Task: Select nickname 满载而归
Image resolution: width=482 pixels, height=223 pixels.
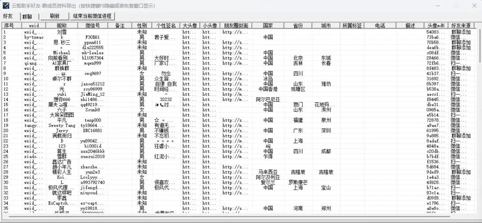Action: [62, 136]
